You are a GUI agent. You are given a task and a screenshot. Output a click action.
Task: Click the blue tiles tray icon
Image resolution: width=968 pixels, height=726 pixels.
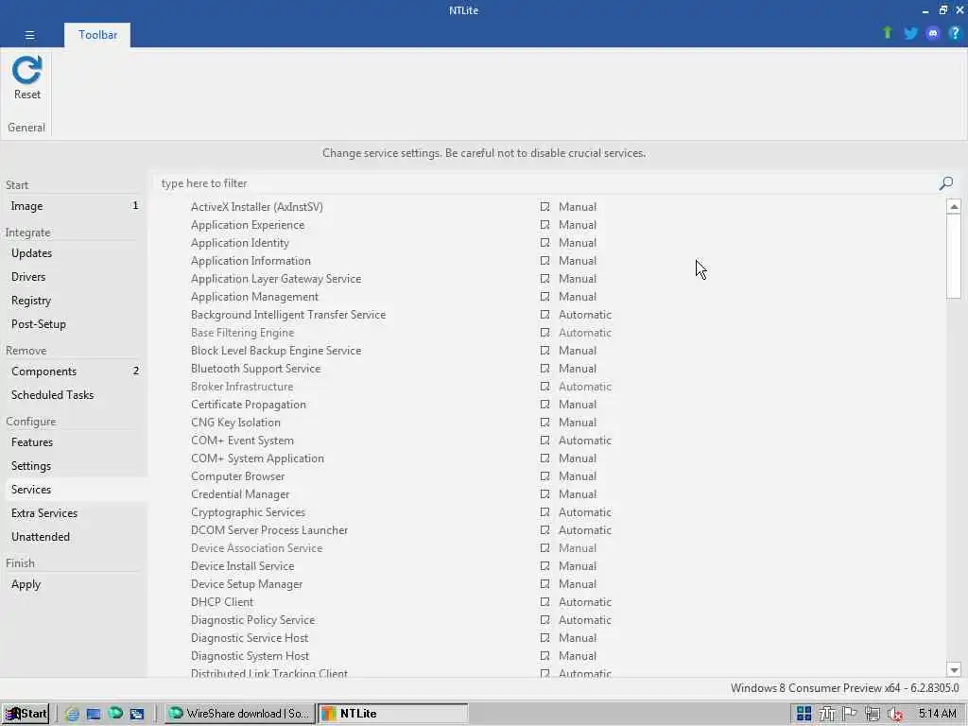804,714
